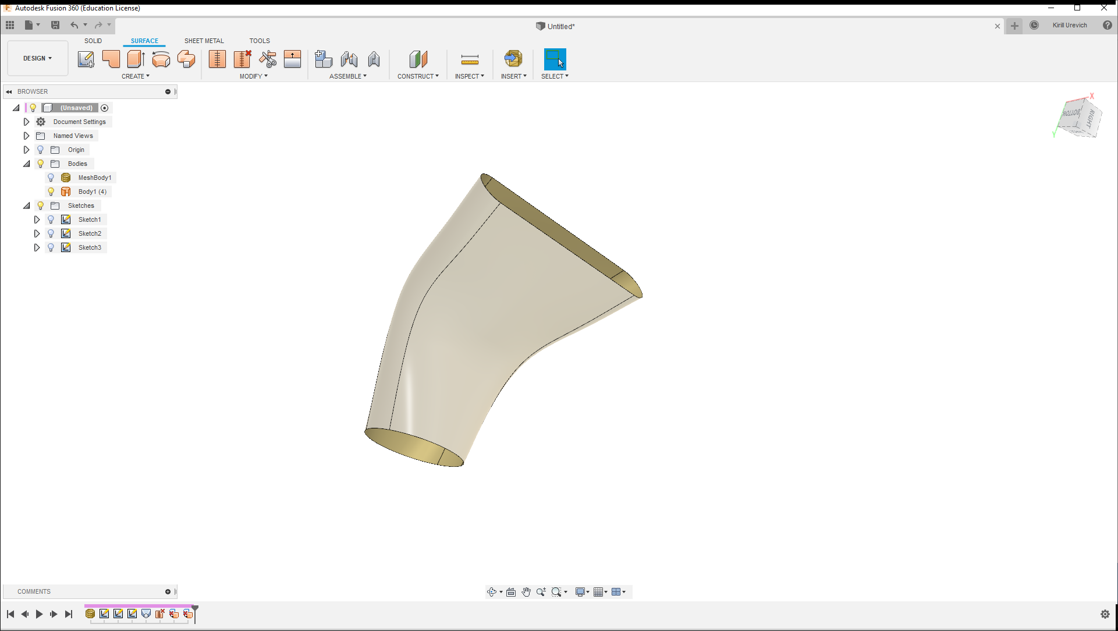
Task: Open the CREATE menu
Action: click(x=135, y=76)
